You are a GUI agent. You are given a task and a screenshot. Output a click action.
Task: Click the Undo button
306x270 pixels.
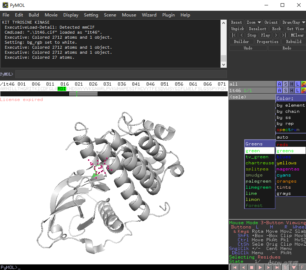click(x=248, y=48)
